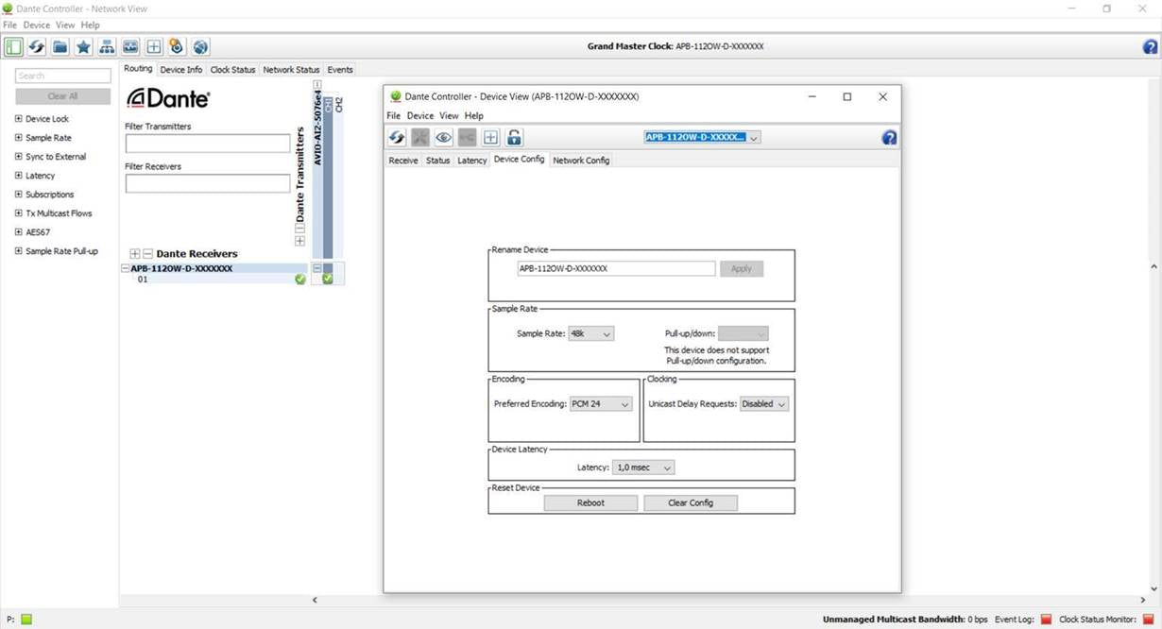Collapse the APB-112OW-D-XXXXXXX receiver row
Image resolution: width=1162 pixels, height=629 pixels.
click(x=126, y=268)
